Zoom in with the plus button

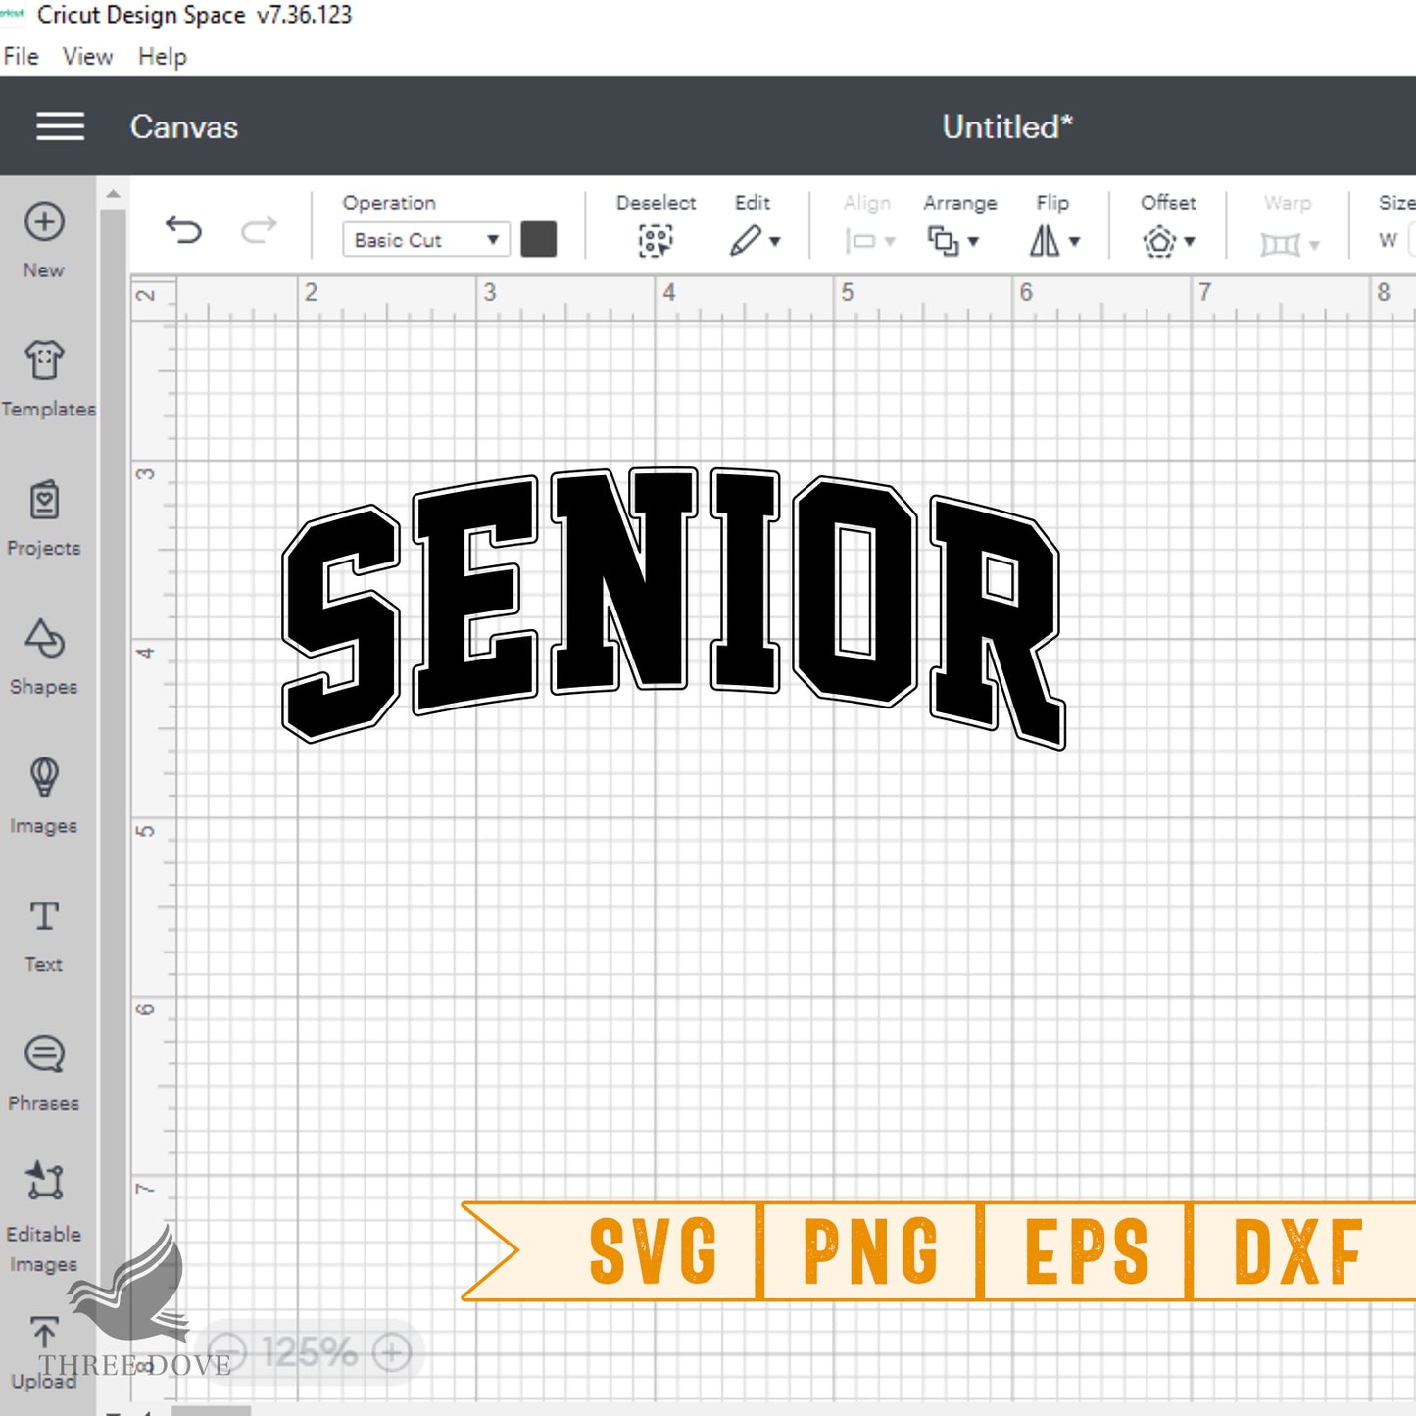coord(392,1353)
